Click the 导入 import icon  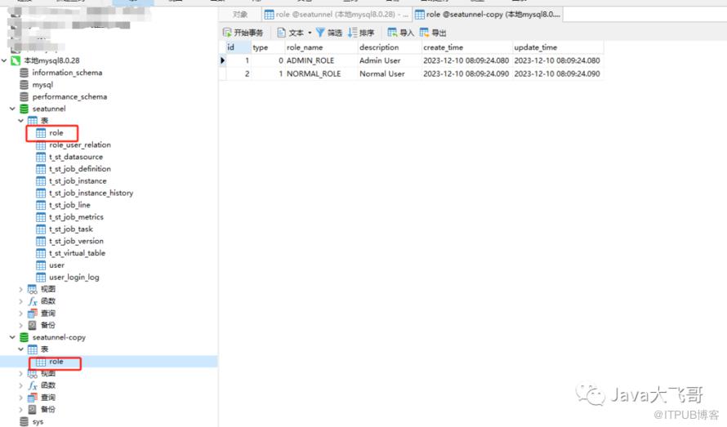392,33
